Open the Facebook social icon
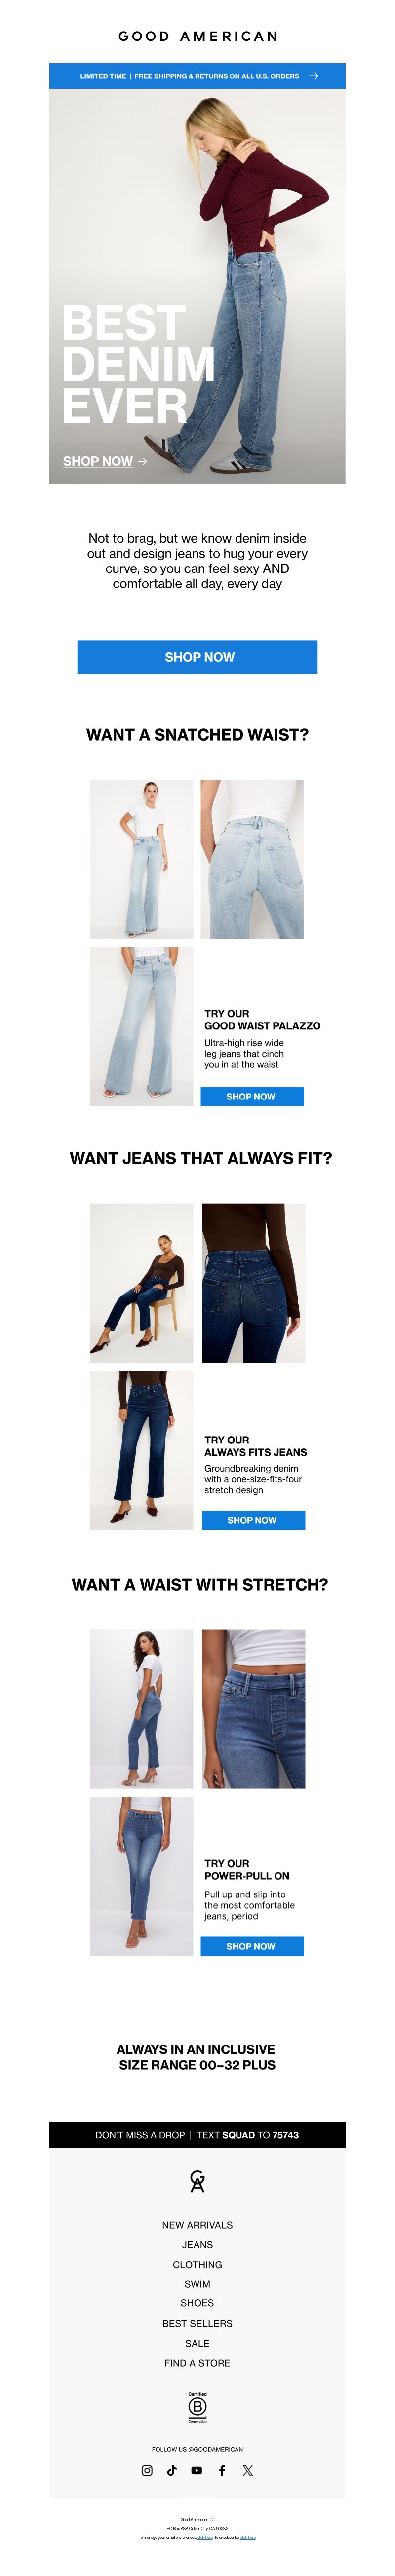395x2576 pixels. pyautogui.click(x=222, y=2470)
